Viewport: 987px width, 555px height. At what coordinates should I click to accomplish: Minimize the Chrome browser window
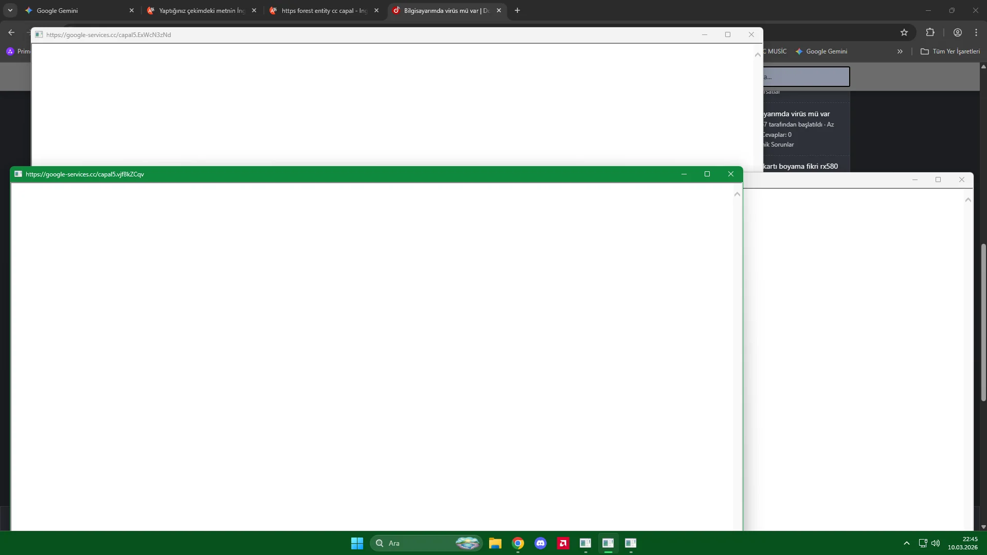click(x=928, y=10)
